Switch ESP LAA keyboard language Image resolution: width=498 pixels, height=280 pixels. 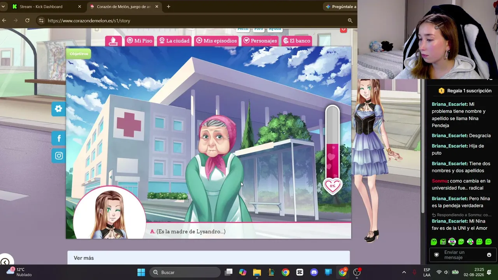coord(427,272)
